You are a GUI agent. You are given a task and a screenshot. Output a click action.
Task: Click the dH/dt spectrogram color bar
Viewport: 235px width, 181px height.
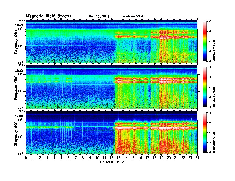[x=204, y=41]
